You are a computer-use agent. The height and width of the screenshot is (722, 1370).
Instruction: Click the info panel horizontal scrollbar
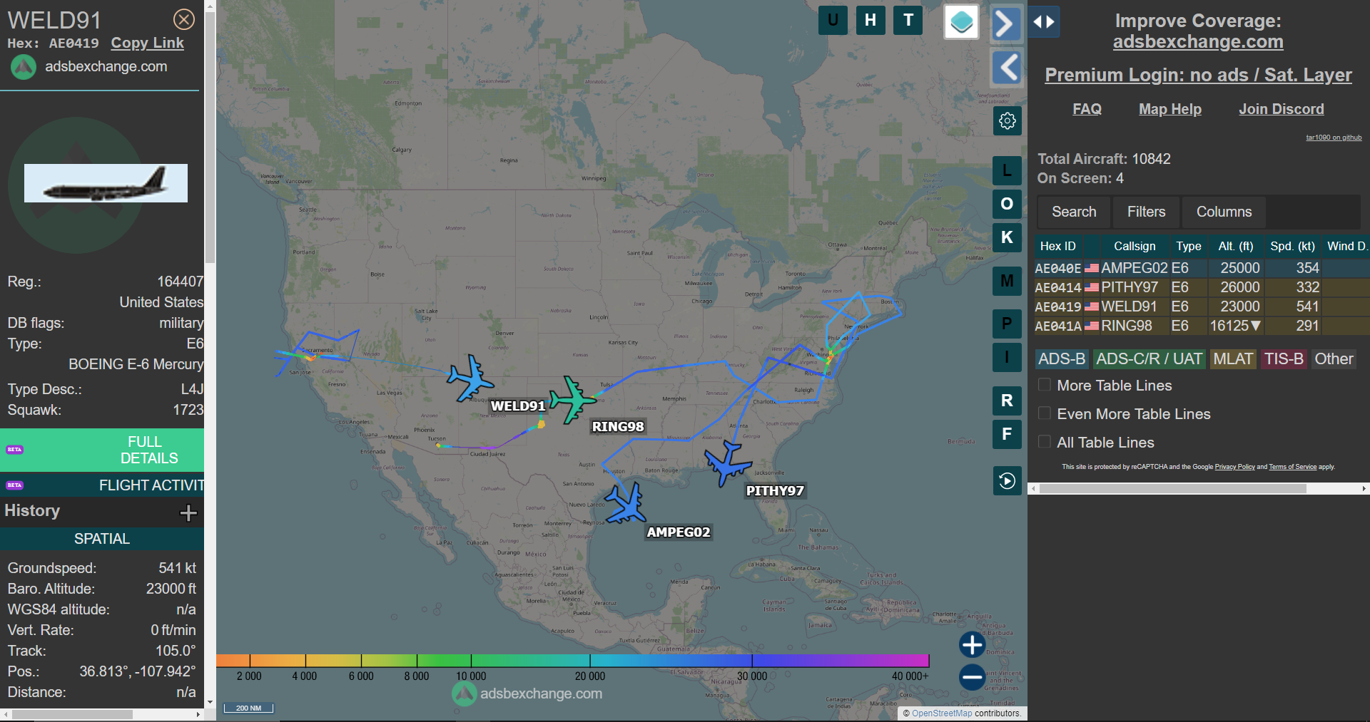71,714
